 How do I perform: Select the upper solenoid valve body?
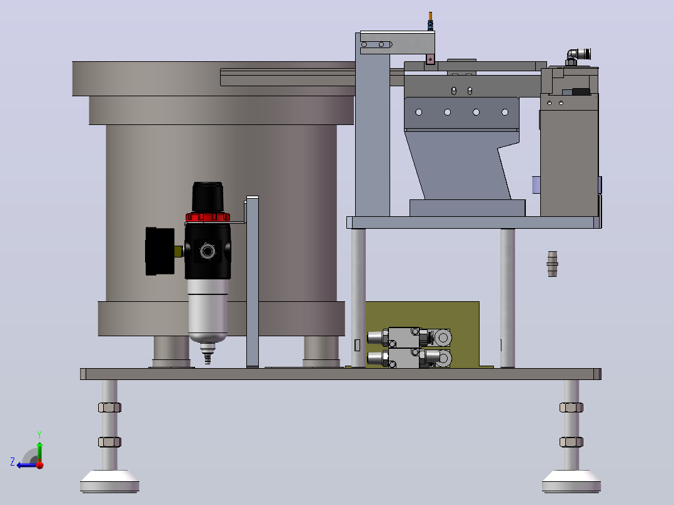point(403,337)
